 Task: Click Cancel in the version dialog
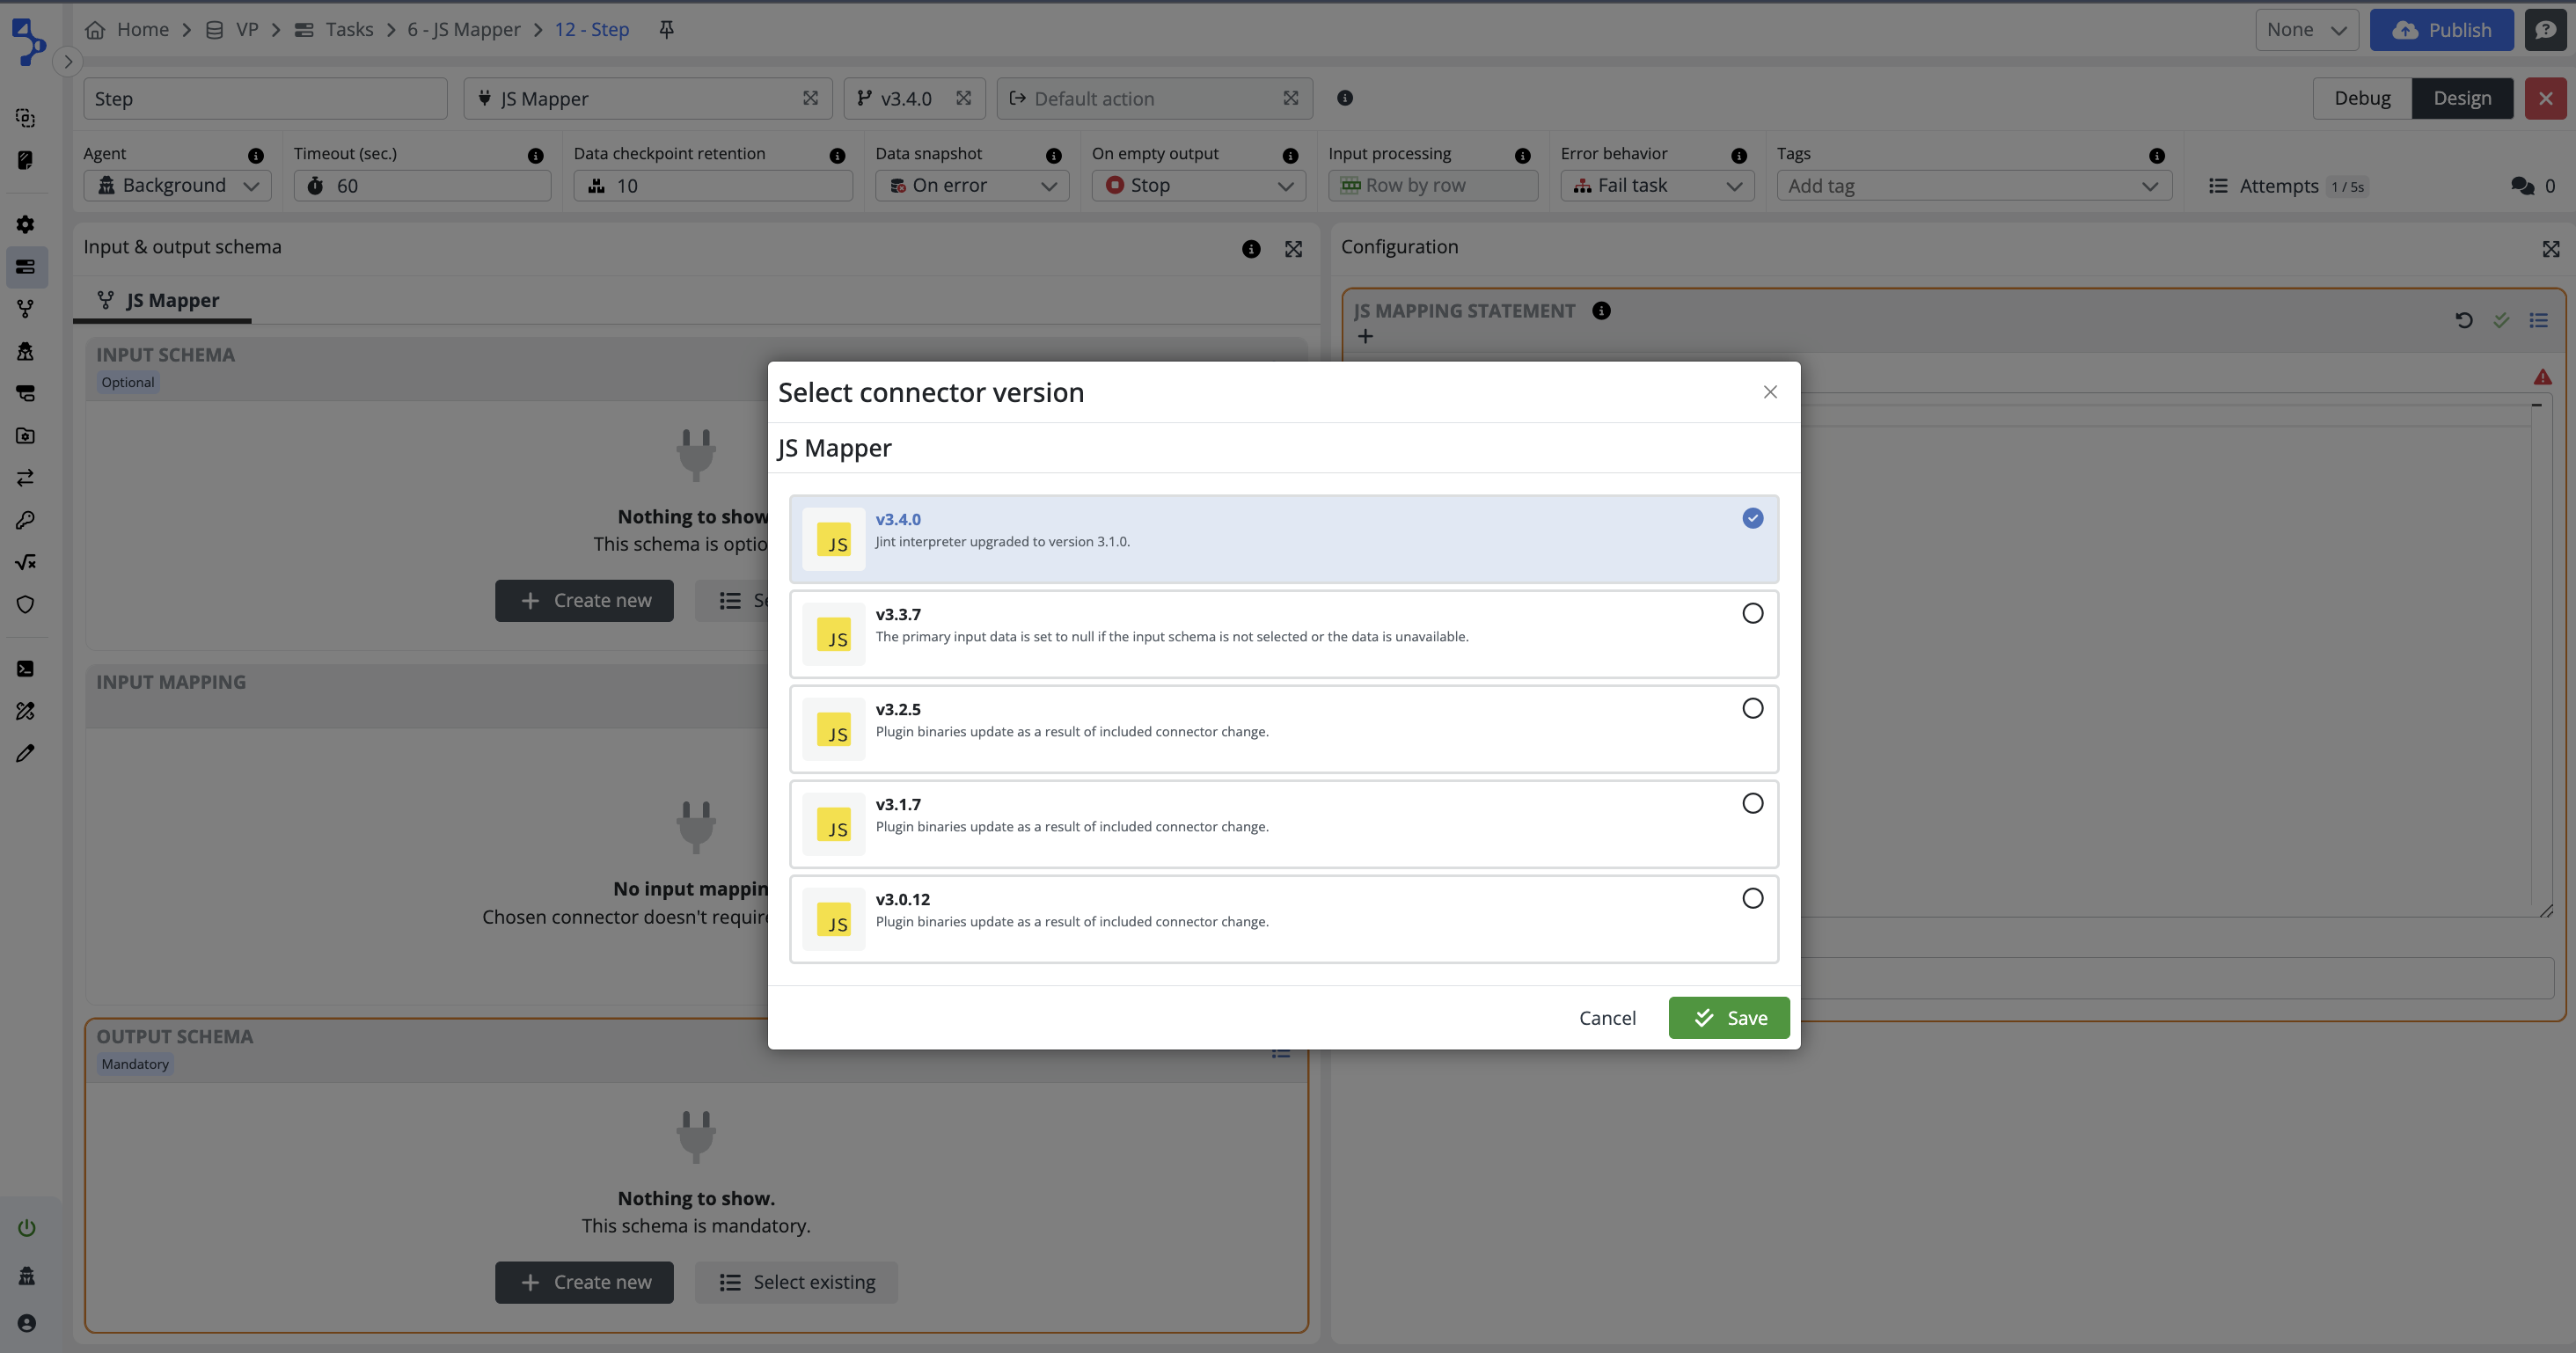pyautogui.click(x=1607, y=1018)
